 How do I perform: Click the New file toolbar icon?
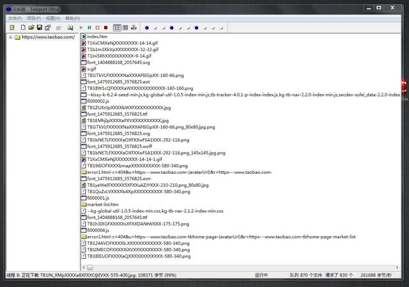(23, 27)
